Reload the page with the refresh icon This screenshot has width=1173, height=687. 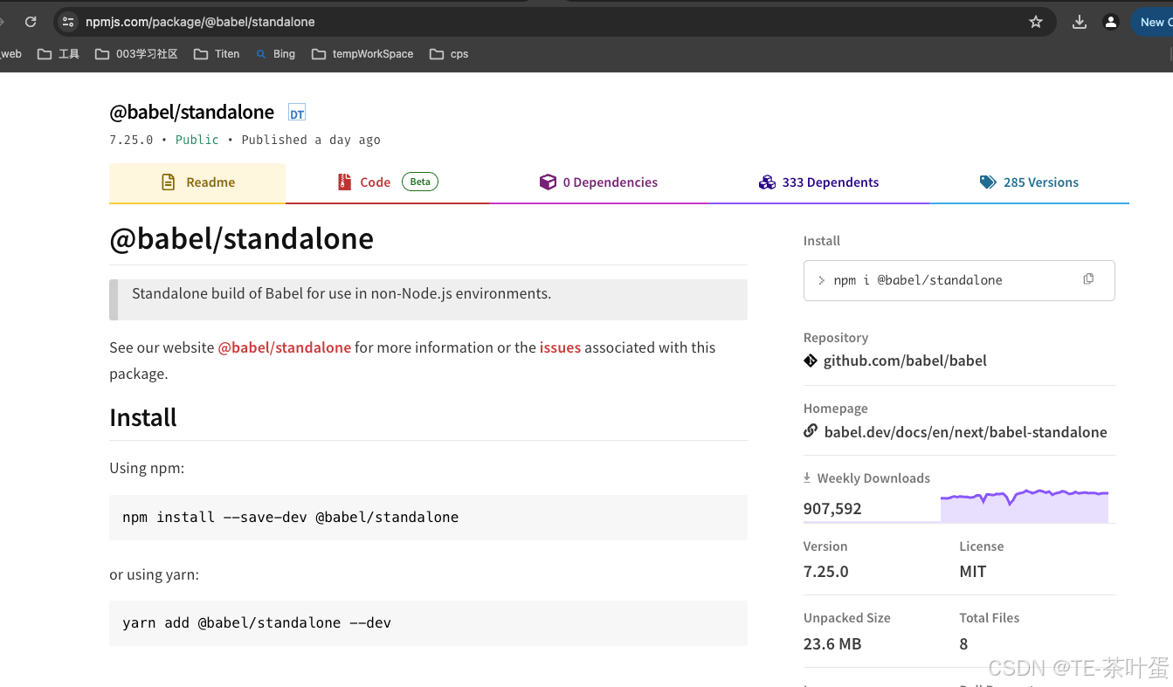click(31, 22)
